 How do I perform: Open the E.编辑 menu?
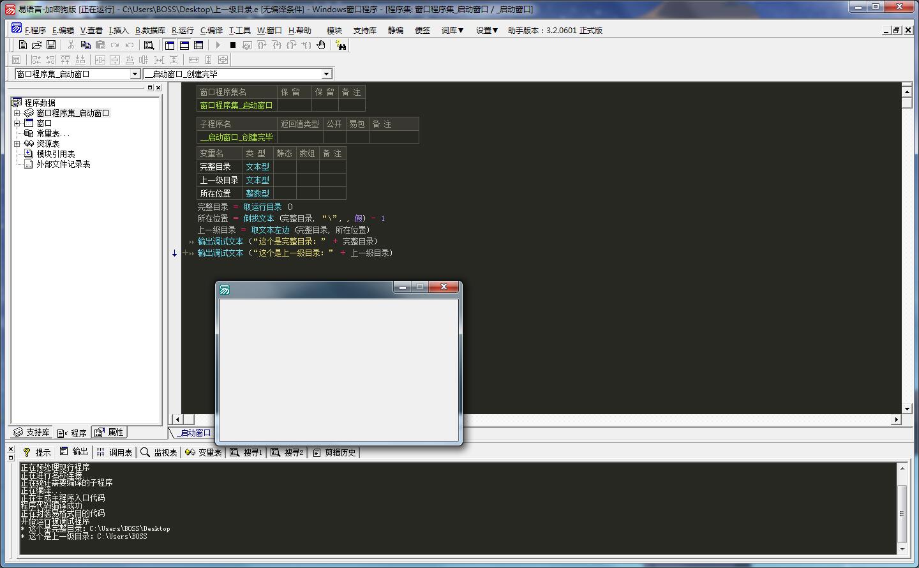pos(63,30)
